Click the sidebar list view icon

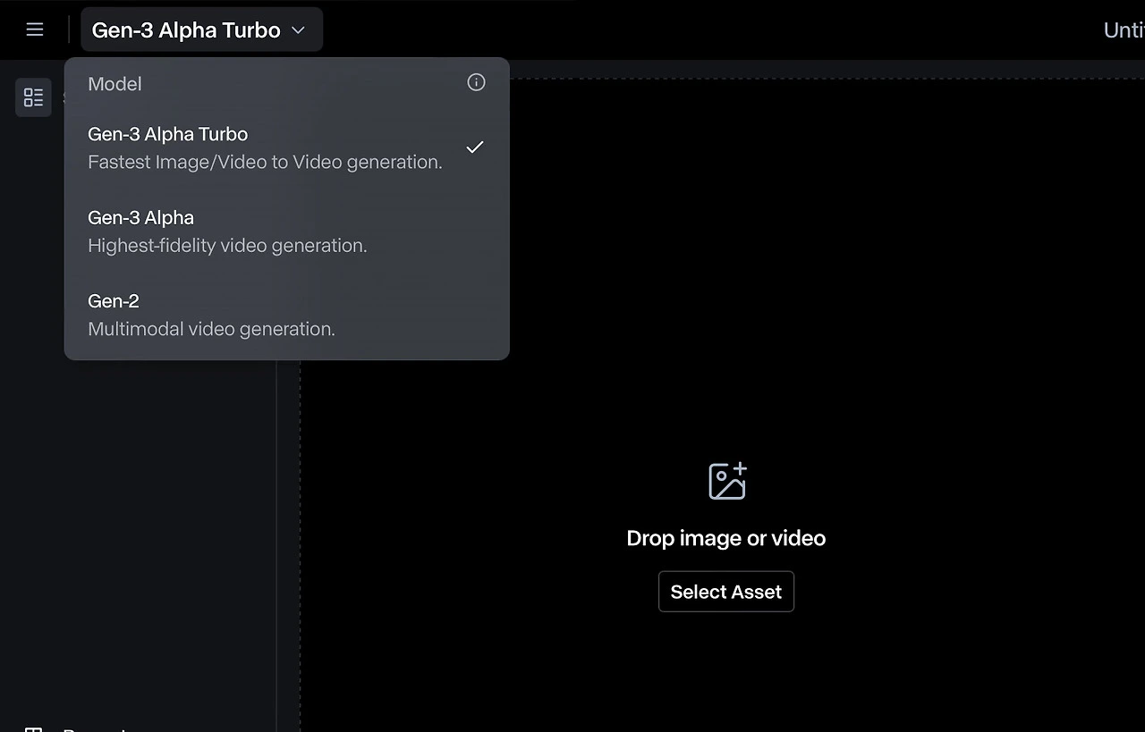[x=33, y=97]
